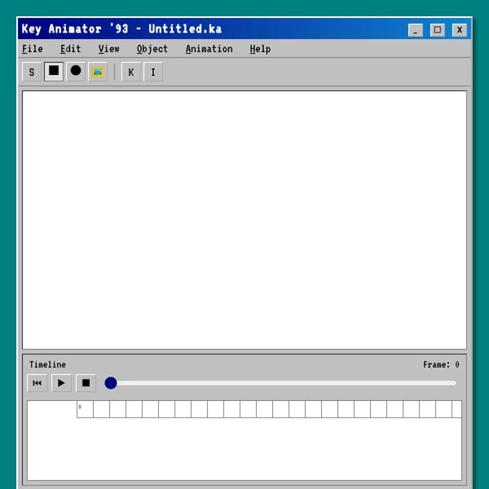Click the white drawing canvas
Image resolution: width=489 pixels, height=489 pixels.
click(x=244, y=220)
